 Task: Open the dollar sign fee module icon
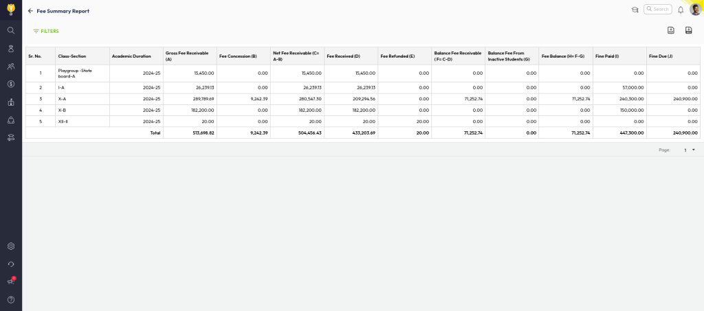point(11,84)
